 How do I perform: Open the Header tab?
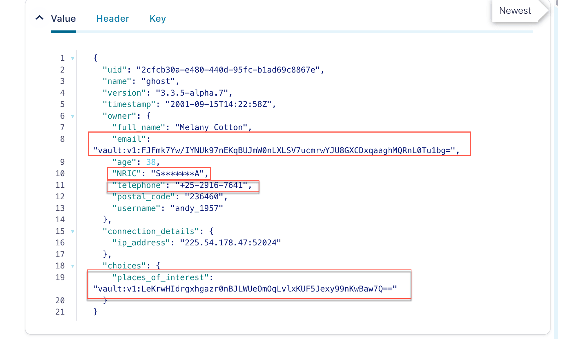point(113,19)
